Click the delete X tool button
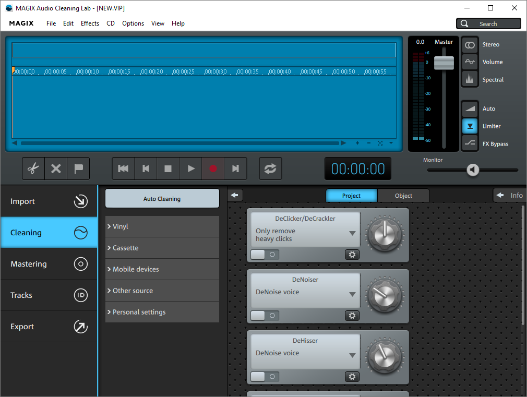Image resolution: width=527 pixels, height=397 pixels. tap(56, 169)
